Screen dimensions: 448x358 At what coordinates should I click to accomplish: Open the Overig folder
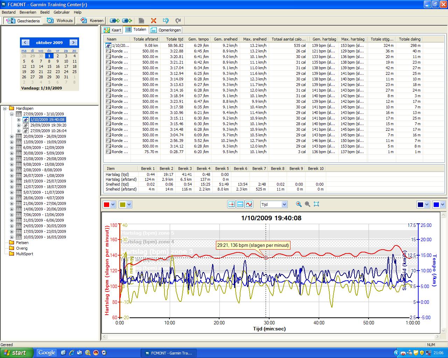click(x=21, y=248)
